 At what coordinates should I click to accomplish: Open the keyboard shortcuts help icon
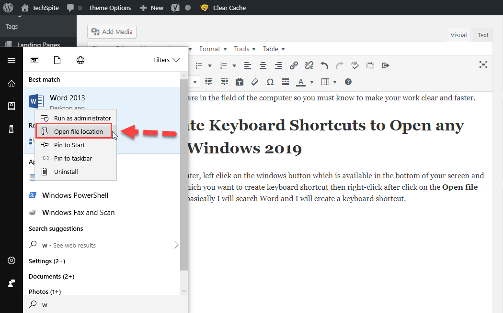(x=348, y=82)
